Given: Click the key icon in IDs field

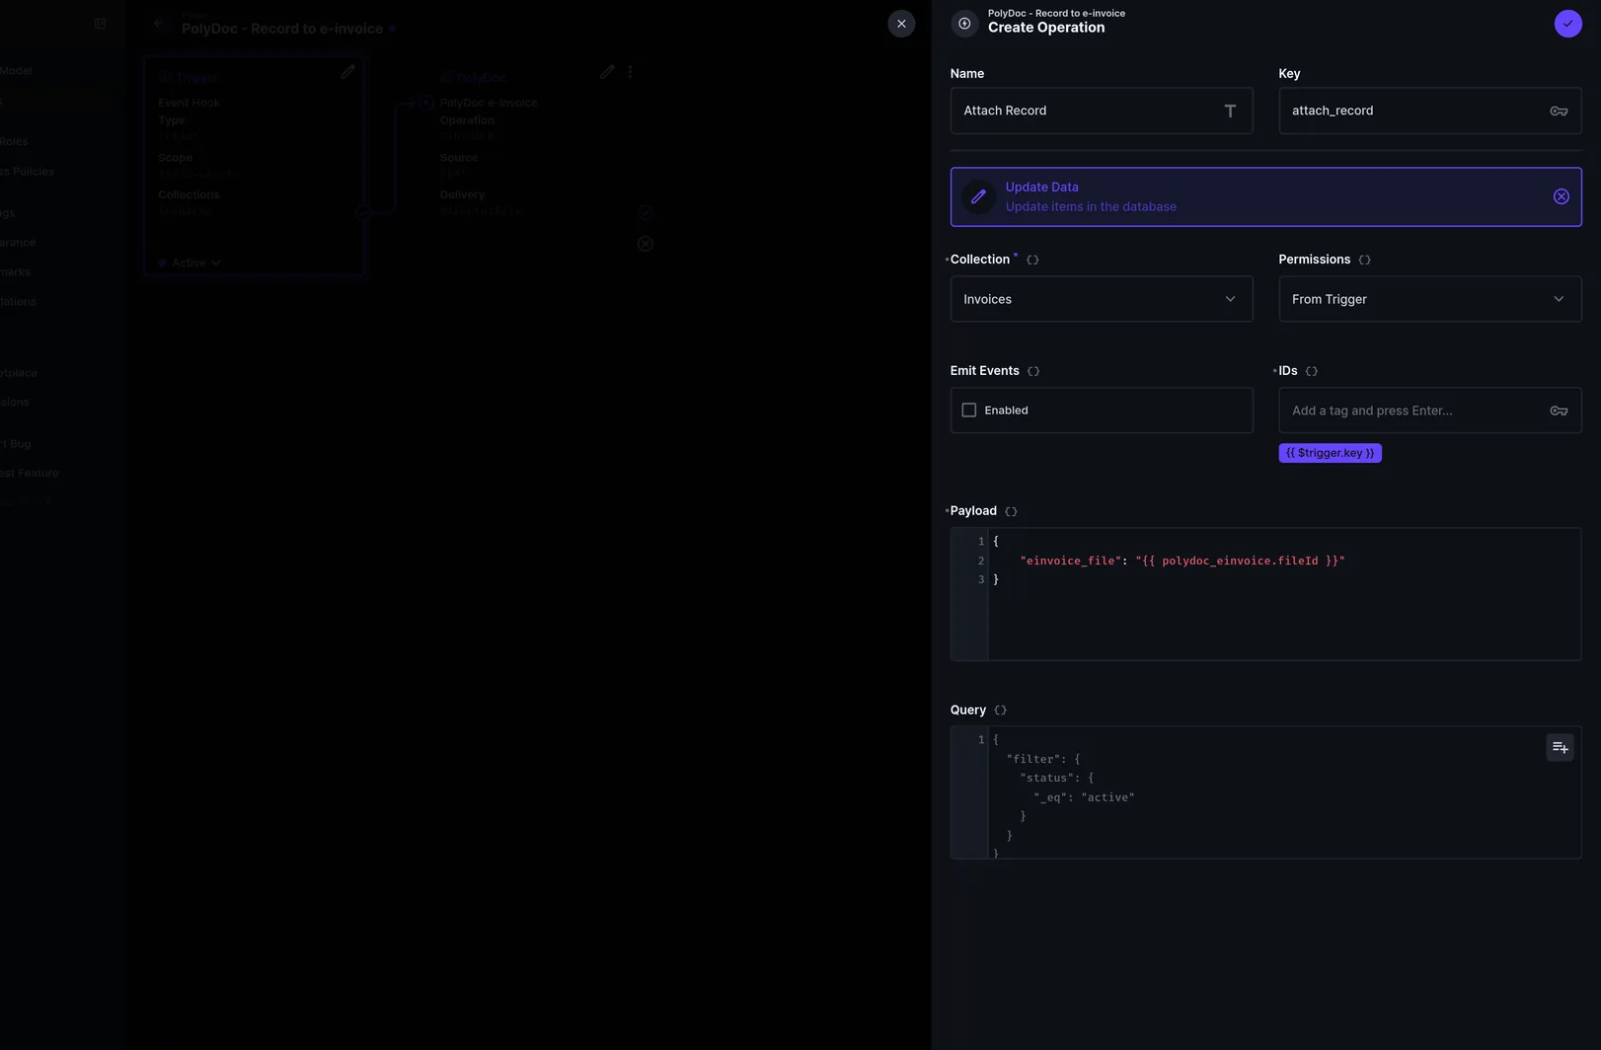Looking at the screenshot, I should (1558, 411).
